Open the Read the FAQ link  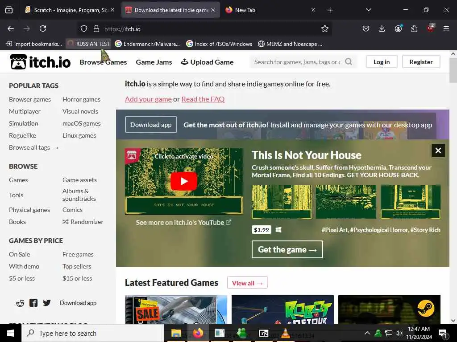click(x=203, y=99)
